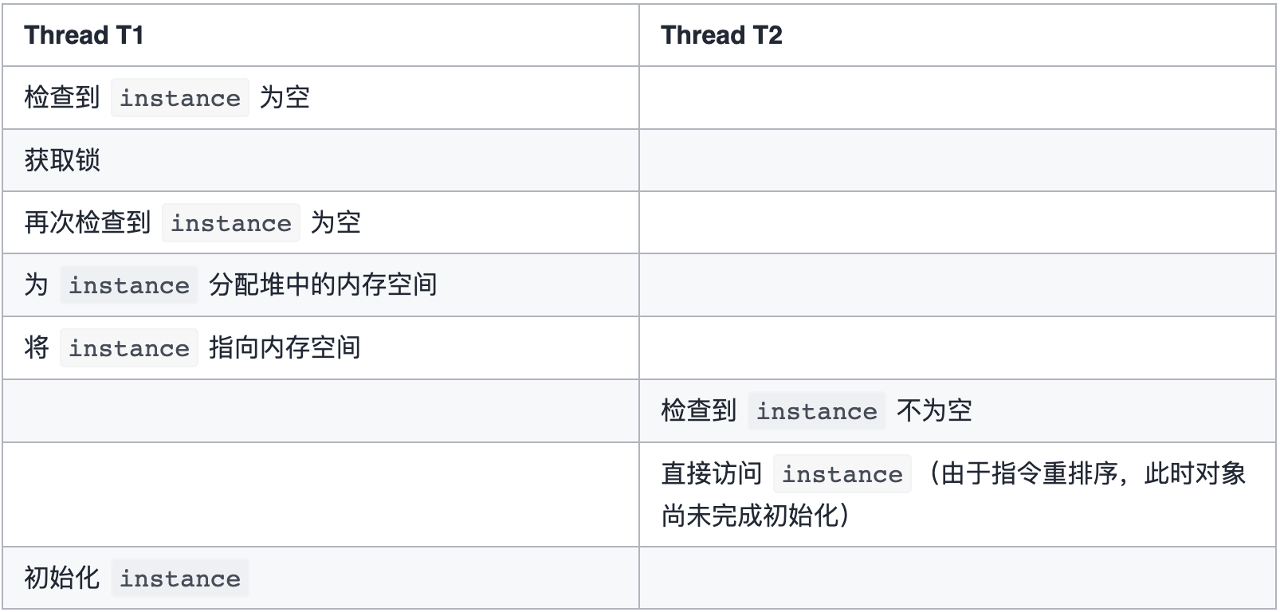The height and width of the screenshot is (612, 1280).
Task: Click the instance code in the final table row
Action: pos(180,579)
